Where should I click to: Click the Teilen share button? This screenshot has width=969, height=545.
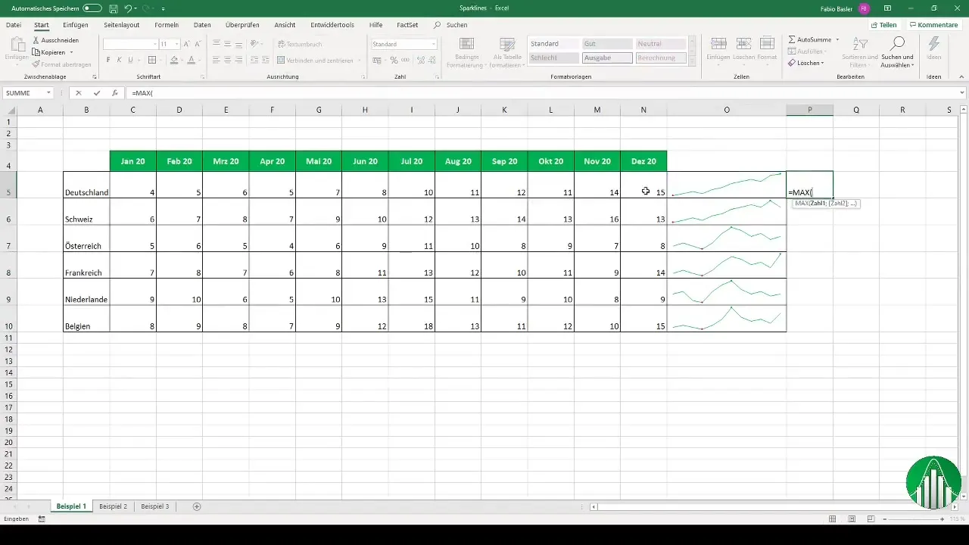pyautogui.click(x=883, y=25)
